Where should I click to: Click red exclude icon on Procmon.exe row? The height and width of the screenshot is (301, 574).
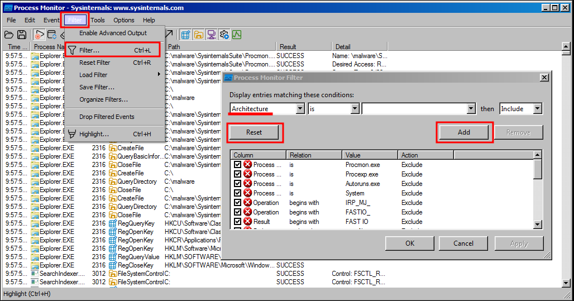(248, 164)
